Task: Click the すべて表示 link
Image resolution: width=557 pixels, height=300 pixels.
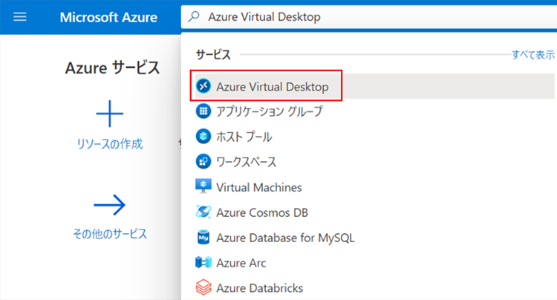Action: click(532, 55)
